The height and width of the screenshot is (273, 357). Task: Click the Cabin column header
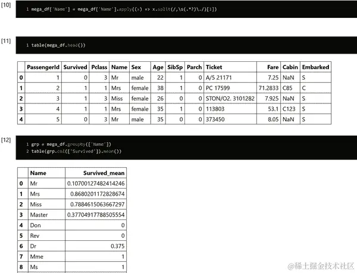(290, 67)
